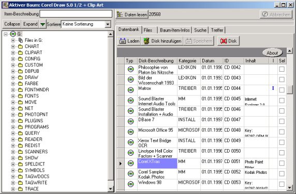Click the disk table scrollbar thumb
This screenshot has width=296, height=194.
(290, 90)
